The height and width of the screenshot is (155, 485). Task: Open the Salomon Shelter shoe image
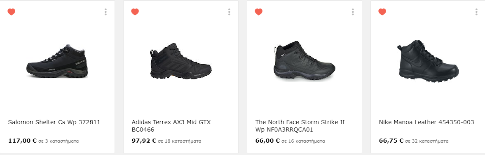click(x=57, y=61)
